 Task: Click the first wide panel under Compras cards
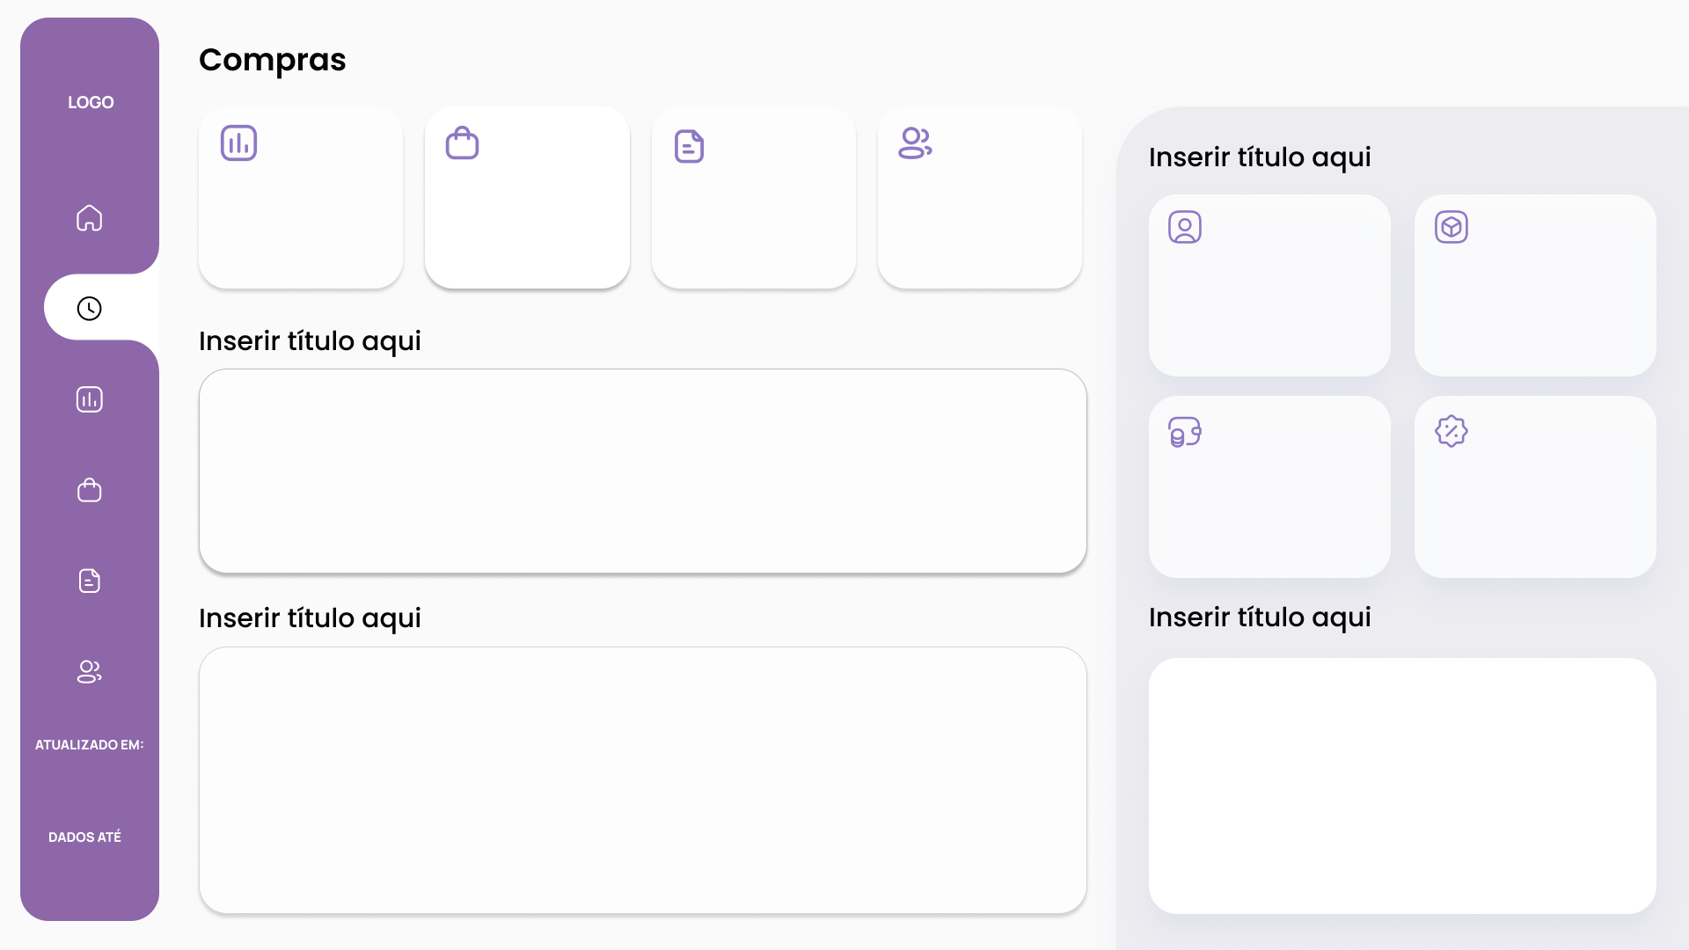[x=642, y=471]
